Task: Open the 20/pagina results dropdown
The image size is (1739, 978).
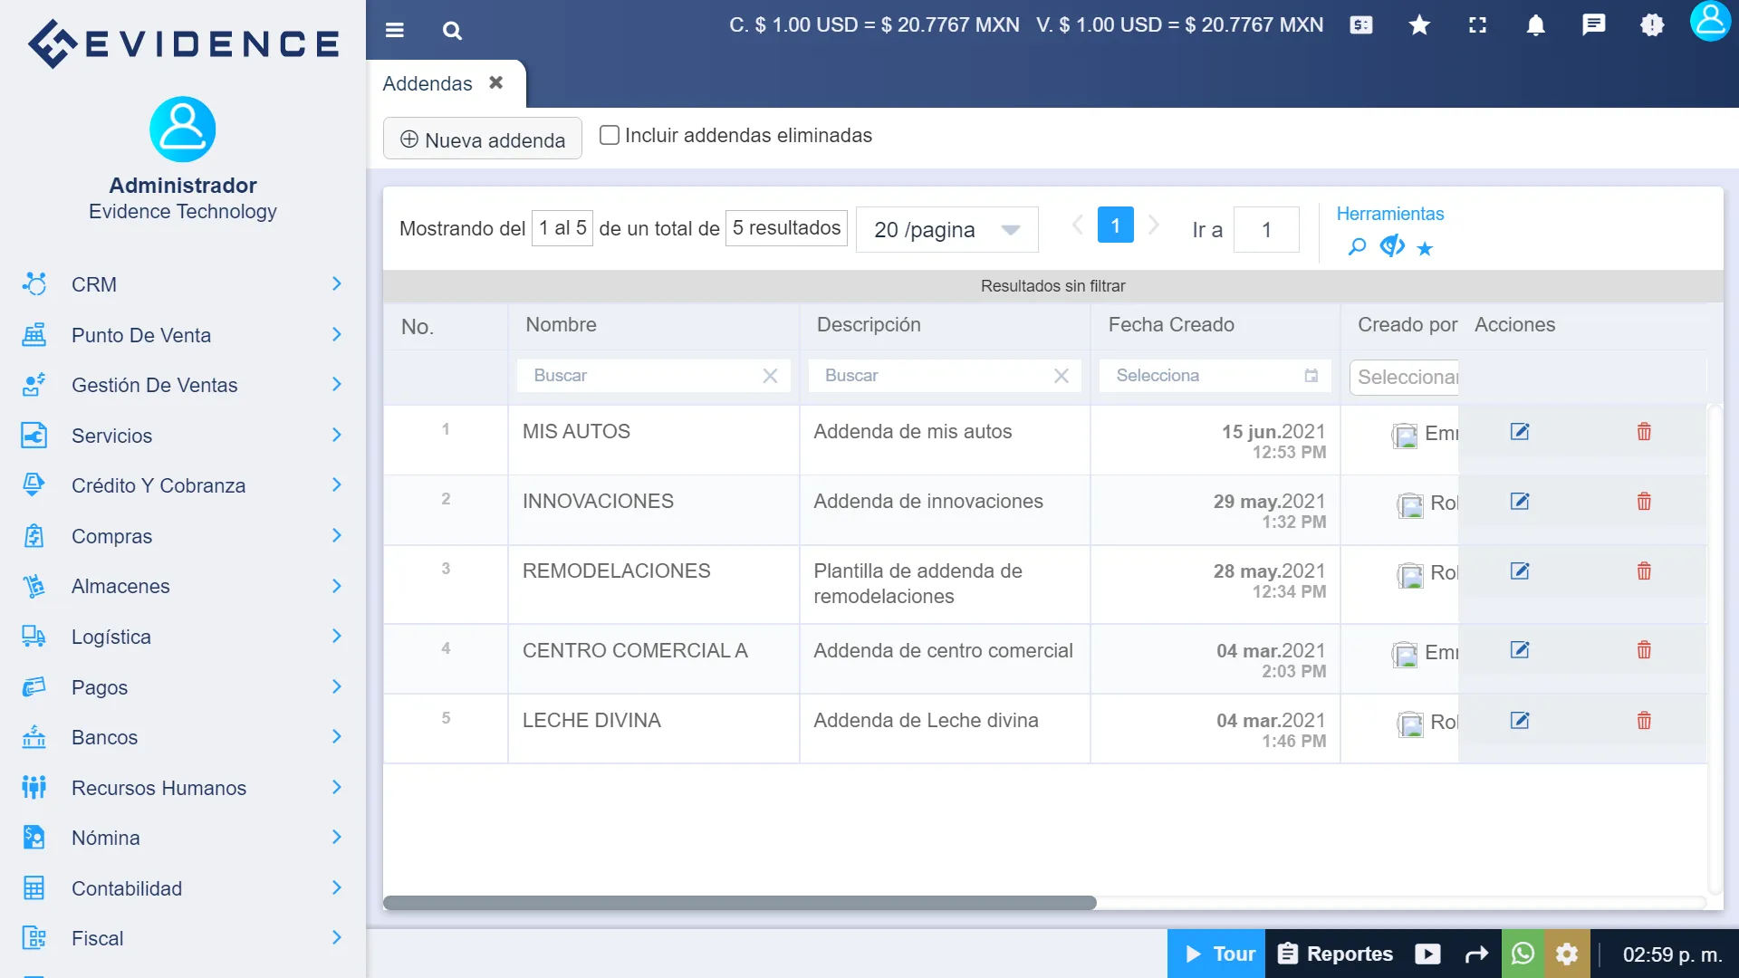Action: tap(946, 229)
